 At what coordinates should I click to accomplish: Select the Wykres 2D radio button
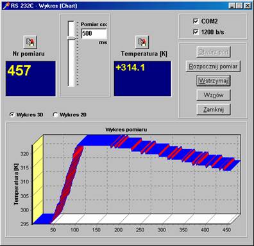point(55,115)
